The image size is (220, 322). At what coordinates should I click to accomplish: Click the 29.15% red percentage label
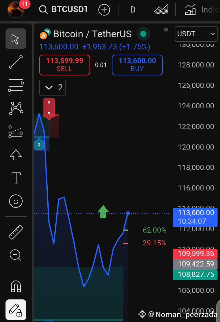coord(154,243)
